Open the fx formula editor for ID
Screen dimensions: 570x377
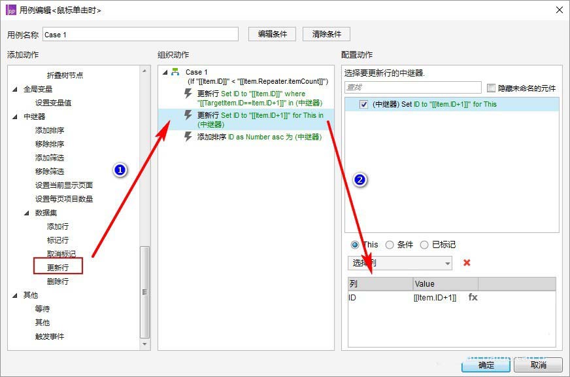(473, 297)
